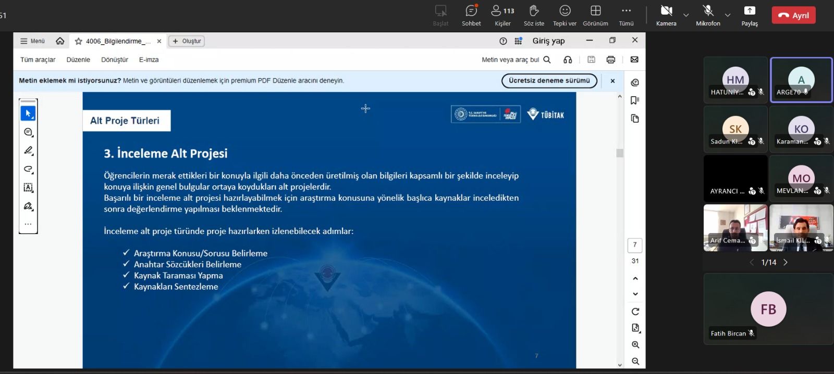Click the Paylaş share button

click(750, 15)
